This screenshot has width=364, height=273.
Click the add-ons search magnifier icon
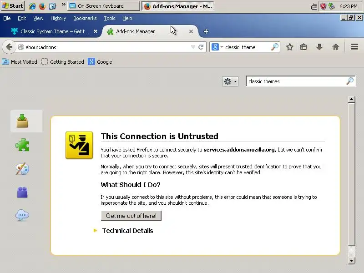[x=350, y=81]
